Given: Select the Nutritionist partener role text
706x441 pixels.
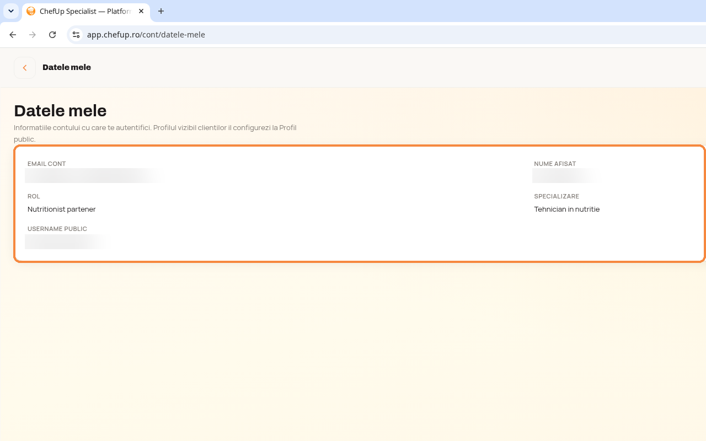Looking at the screenshot, I should pos(62,209).
